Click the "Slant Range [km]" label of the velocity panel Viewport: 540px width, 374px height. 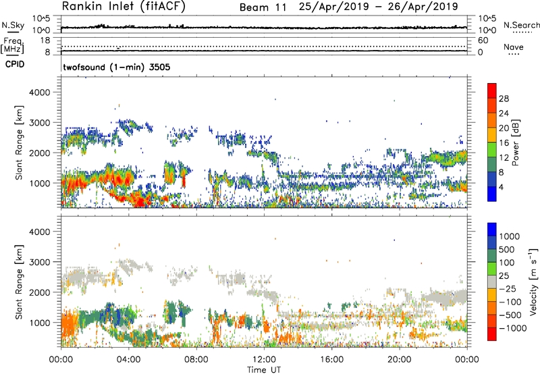coord(20,282)
